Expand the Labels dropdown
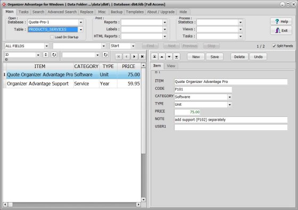Screen dimensions: 298x210 [165, 29]
